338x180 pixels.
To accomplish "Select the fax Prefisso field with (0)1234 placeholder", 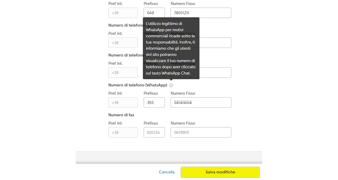I will click(154, 132).
